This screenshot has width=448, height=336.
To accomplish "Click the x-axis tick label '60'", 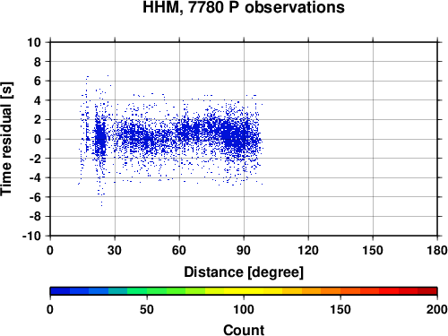I will [179, 250].
